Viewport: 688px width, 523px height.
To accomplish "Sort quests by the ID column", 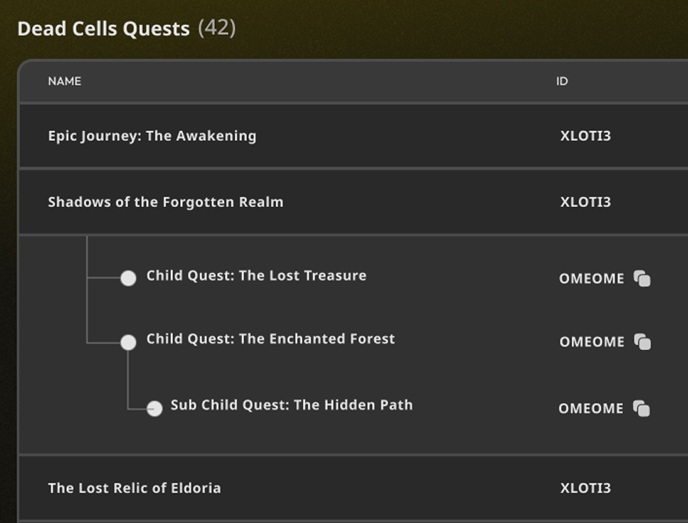I will click(x=562, y=81).
